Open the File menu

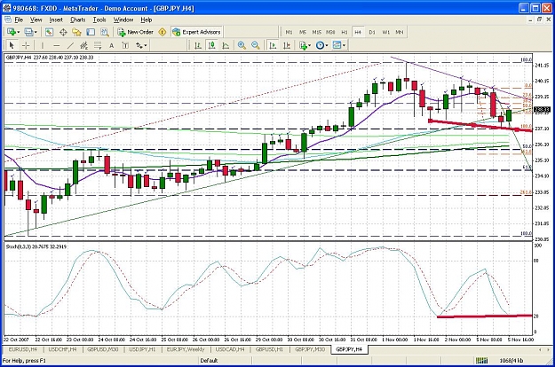19,20
